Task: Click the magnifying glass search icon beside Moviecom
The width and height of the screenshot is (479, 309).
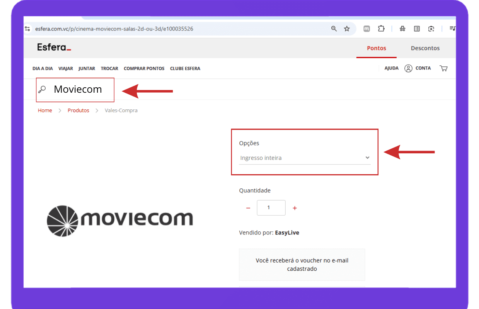Action: point(42,90)
